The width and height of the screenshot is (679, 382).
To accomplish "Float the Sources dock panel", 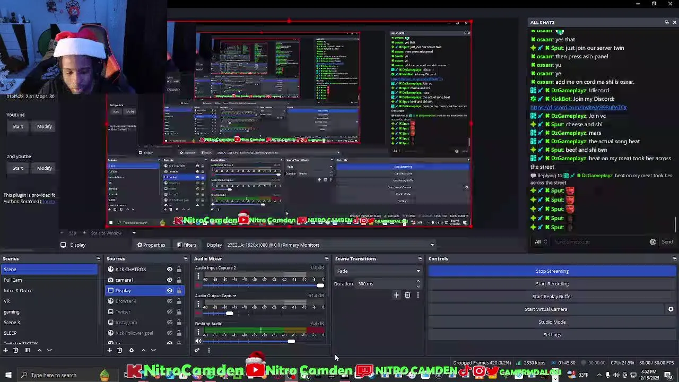I will (185, 259).
